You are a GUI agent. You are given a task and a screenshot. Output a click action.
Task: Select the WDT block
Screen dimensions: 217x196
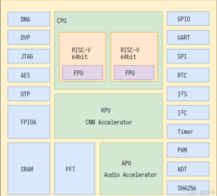188,169
